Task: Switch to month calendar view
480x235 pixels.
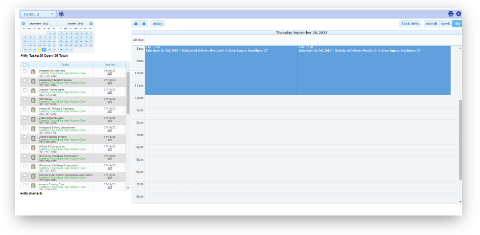Action: [431, 24]
